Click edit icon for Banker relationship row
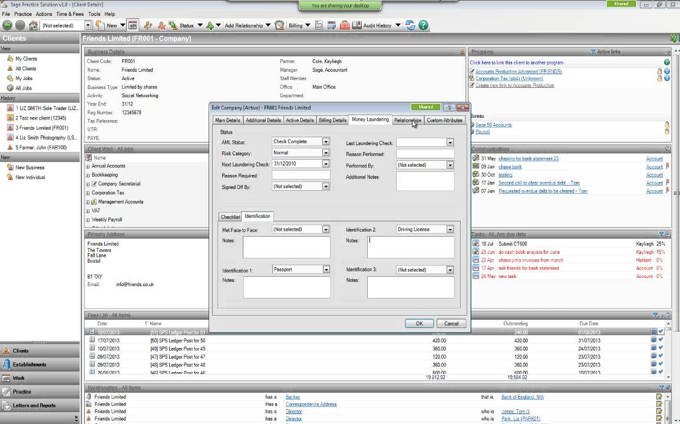Viewport: 680px width, 424px height. coord(659,397)
